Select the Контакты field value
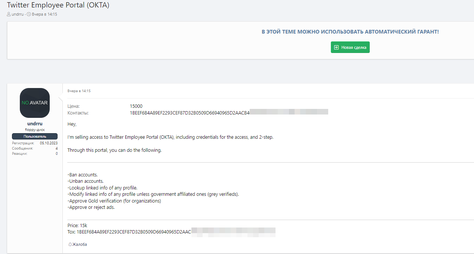 190,113
